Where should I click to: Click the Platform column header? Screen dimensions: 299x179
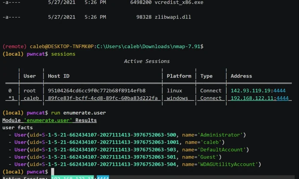coord(179,76)
